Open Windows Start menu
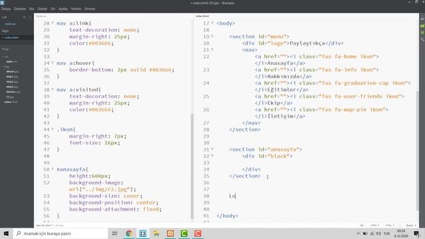This screenshot has width=425, height=239. coord(6,233)
